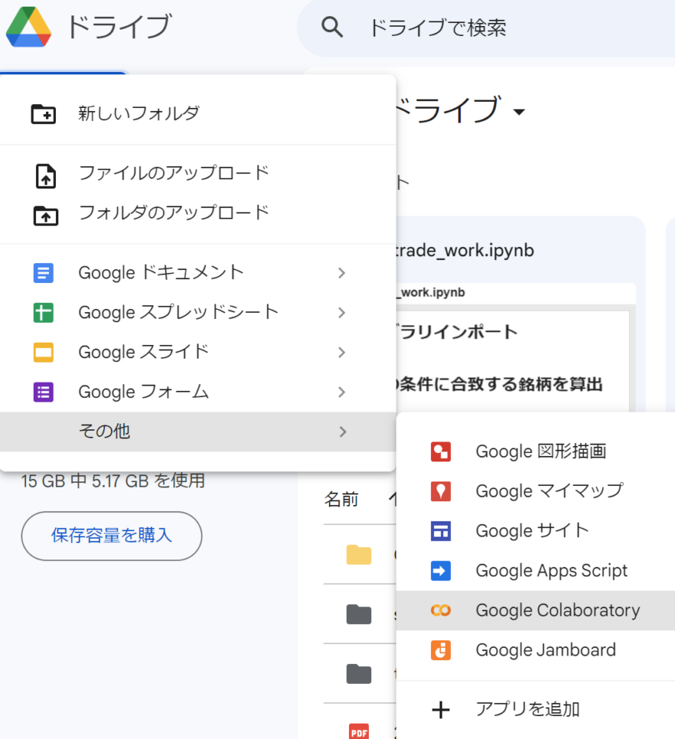Expand Google ドキュメント submenu arrow

coord(342,273)
